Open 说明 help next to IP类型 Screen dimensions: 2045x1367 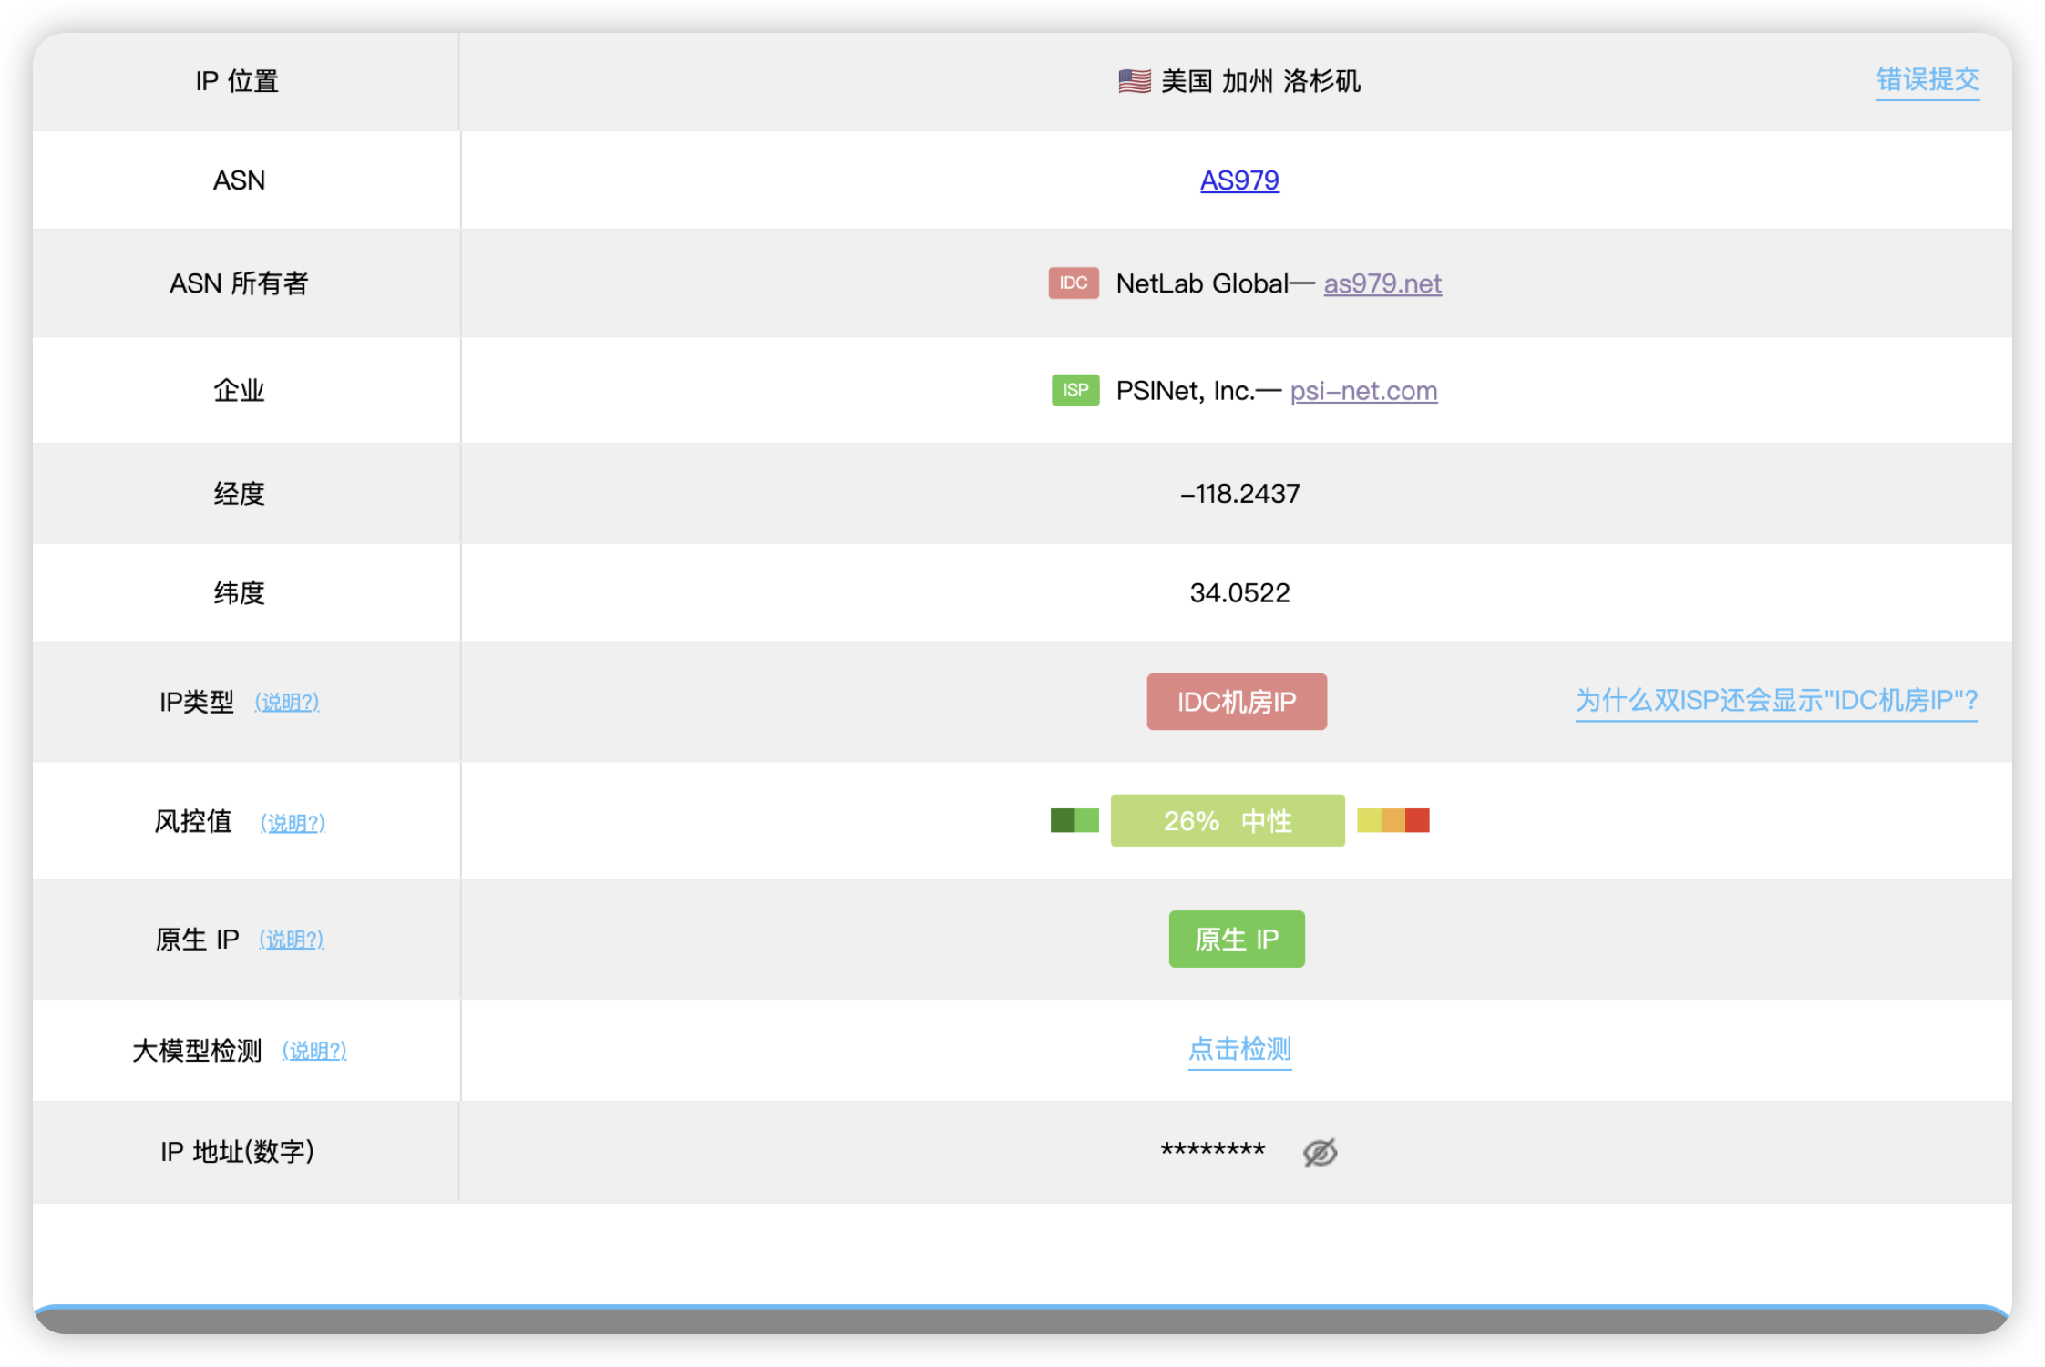coord(287,702)
